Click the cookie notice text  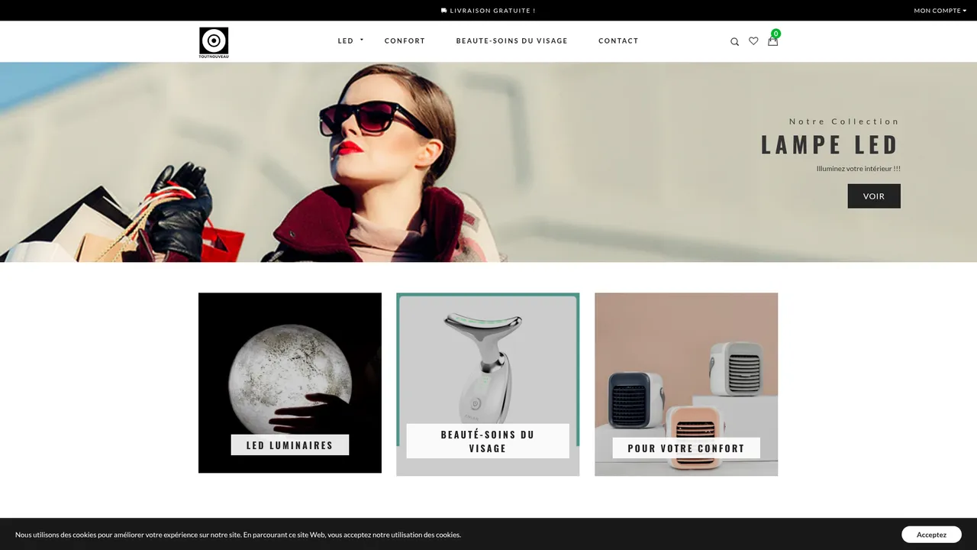[x=238, y=535]
